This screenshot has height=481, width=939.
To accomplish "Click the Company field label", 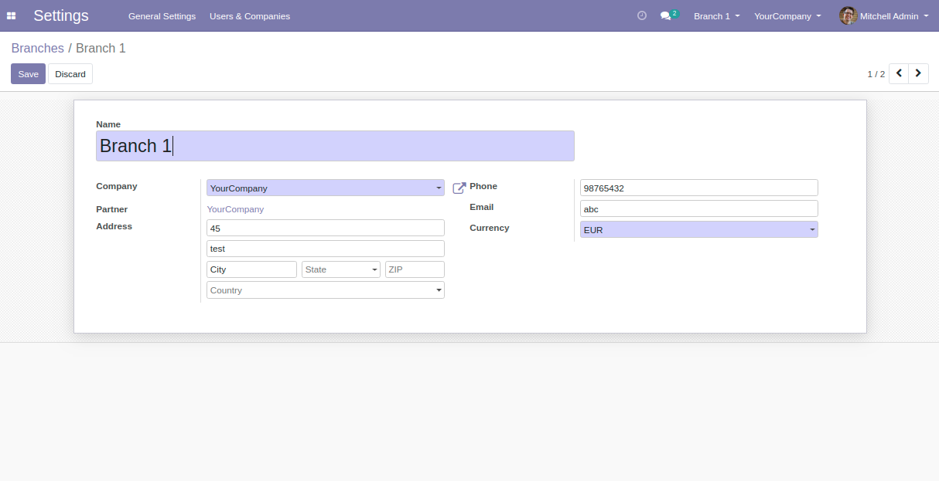I will pyautogui.click(x=117, y=186).
